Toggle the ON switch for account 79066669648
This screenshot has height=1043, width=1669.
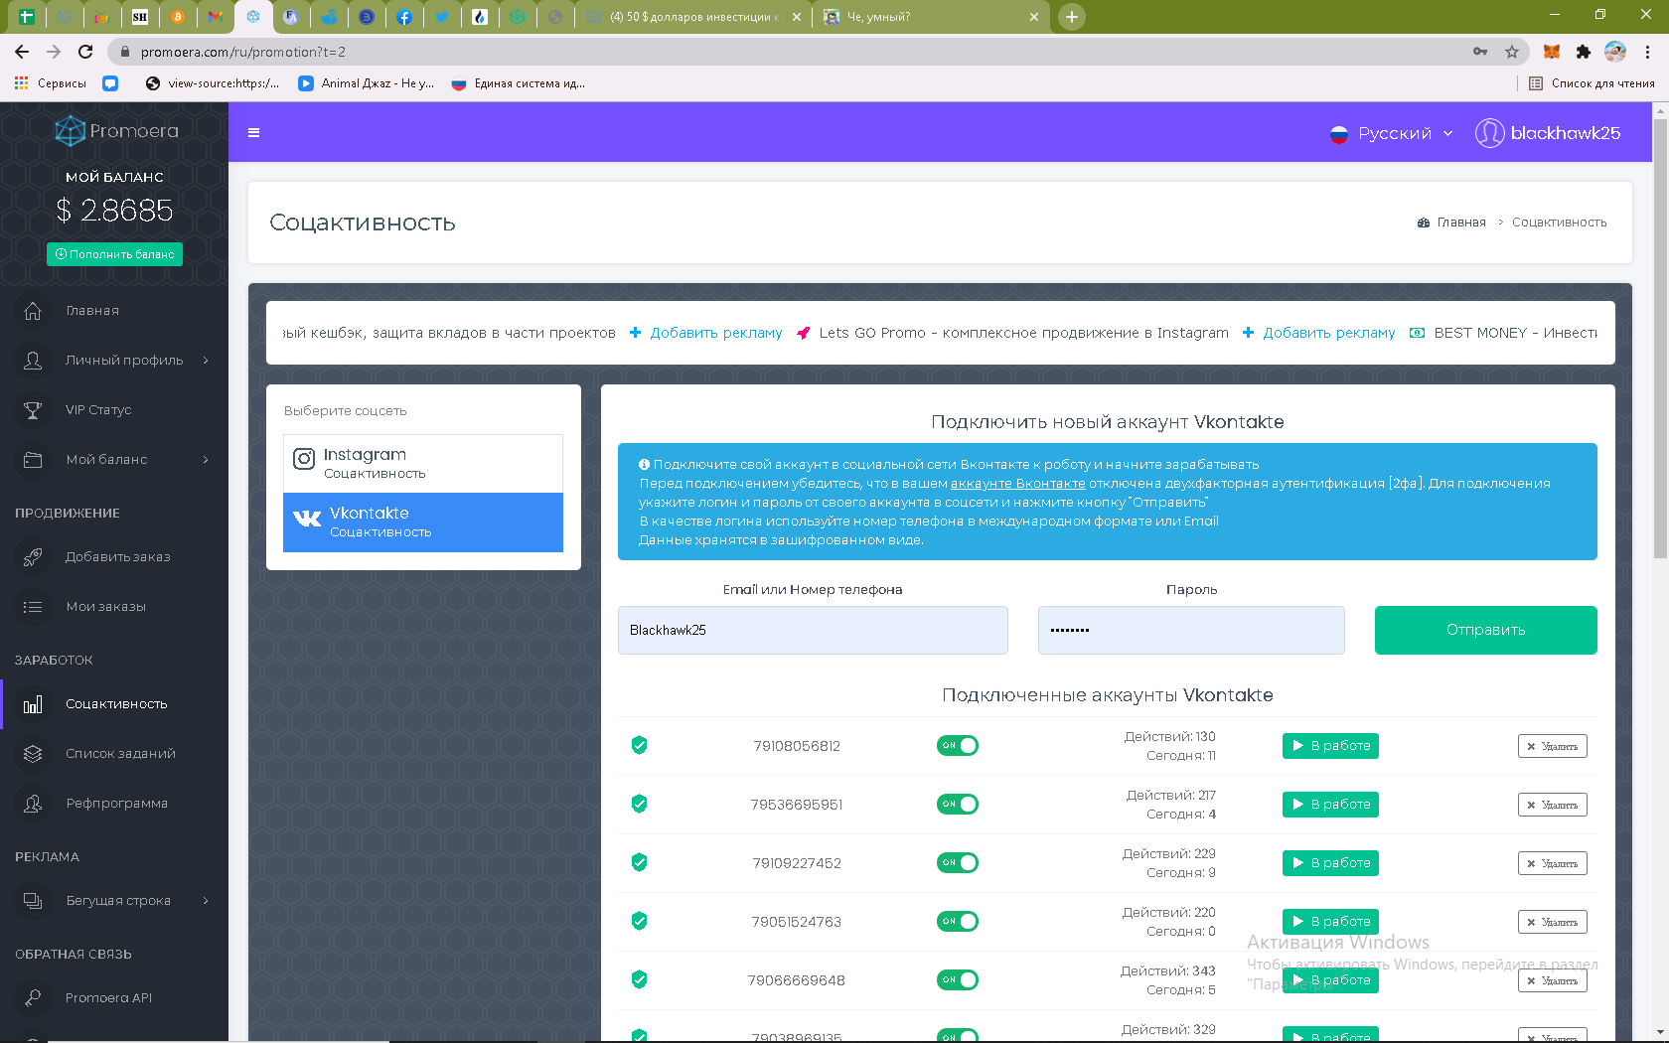point(958,979)
